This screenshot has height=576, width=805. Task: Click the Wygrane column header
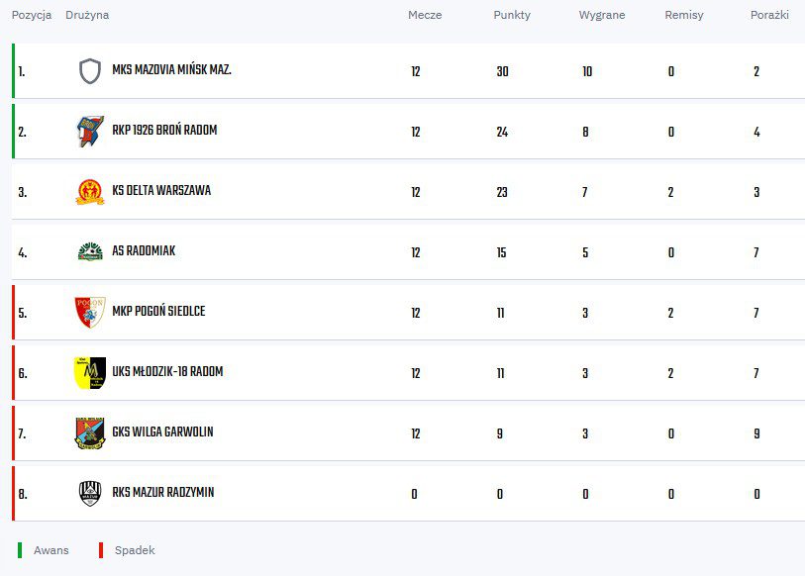(602, 16)
